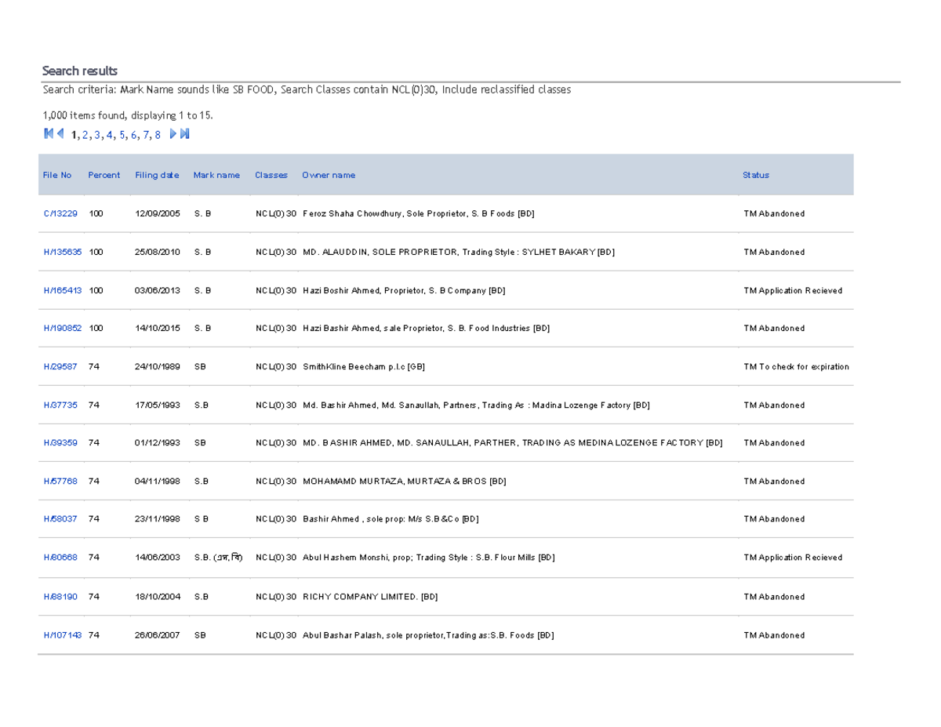The height and width of the screenshot is (727, 941).
Task: Open page 3 of search results
Action: [96, 134]
